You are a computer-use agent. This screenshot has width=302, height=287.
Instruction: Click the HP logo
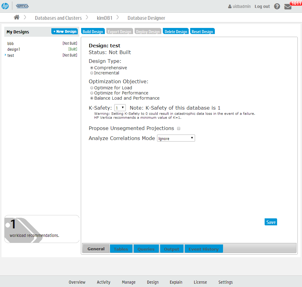point(5,6)
